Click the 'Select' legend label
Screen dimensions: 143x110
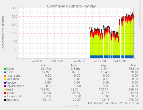click(x=9, y=89)
